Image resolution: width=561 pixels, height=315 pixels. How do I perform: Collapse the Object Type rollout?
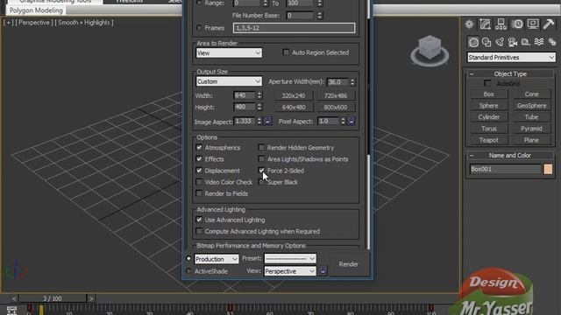click(472, 73)
